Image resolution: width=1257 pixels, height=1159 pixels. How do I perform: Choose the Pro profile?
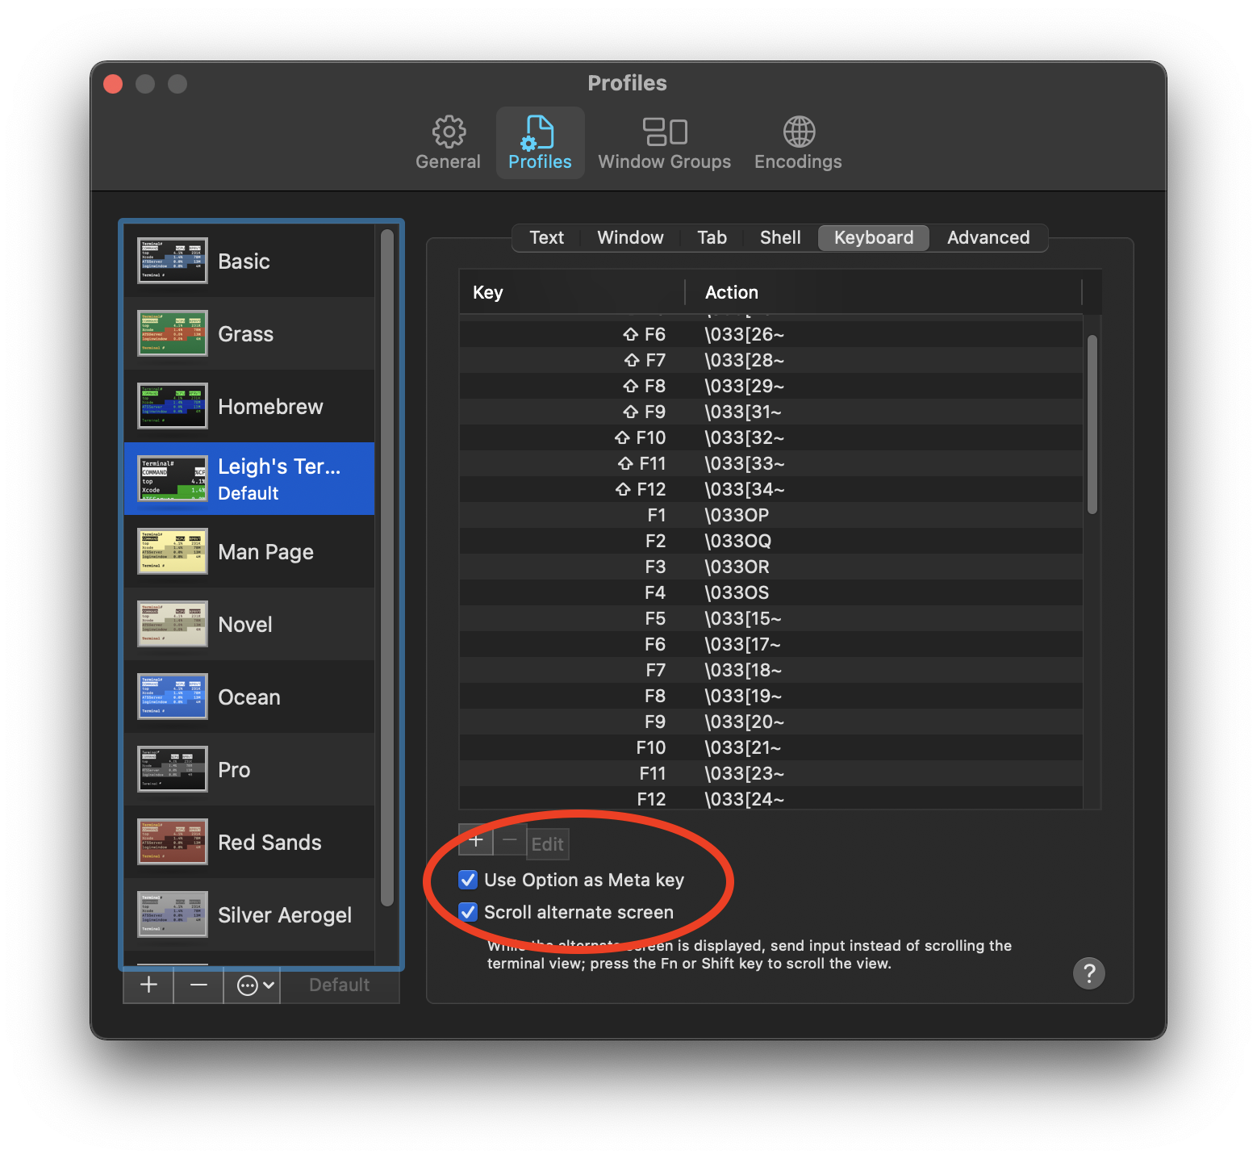[249, 769]
